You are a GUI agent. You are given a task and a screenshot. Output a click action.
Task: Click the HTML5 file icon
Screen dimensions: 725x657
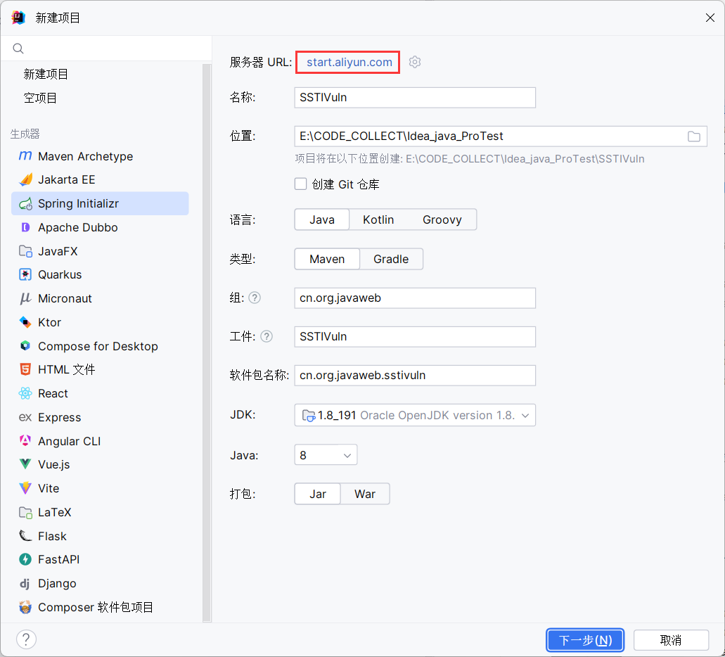25,369
